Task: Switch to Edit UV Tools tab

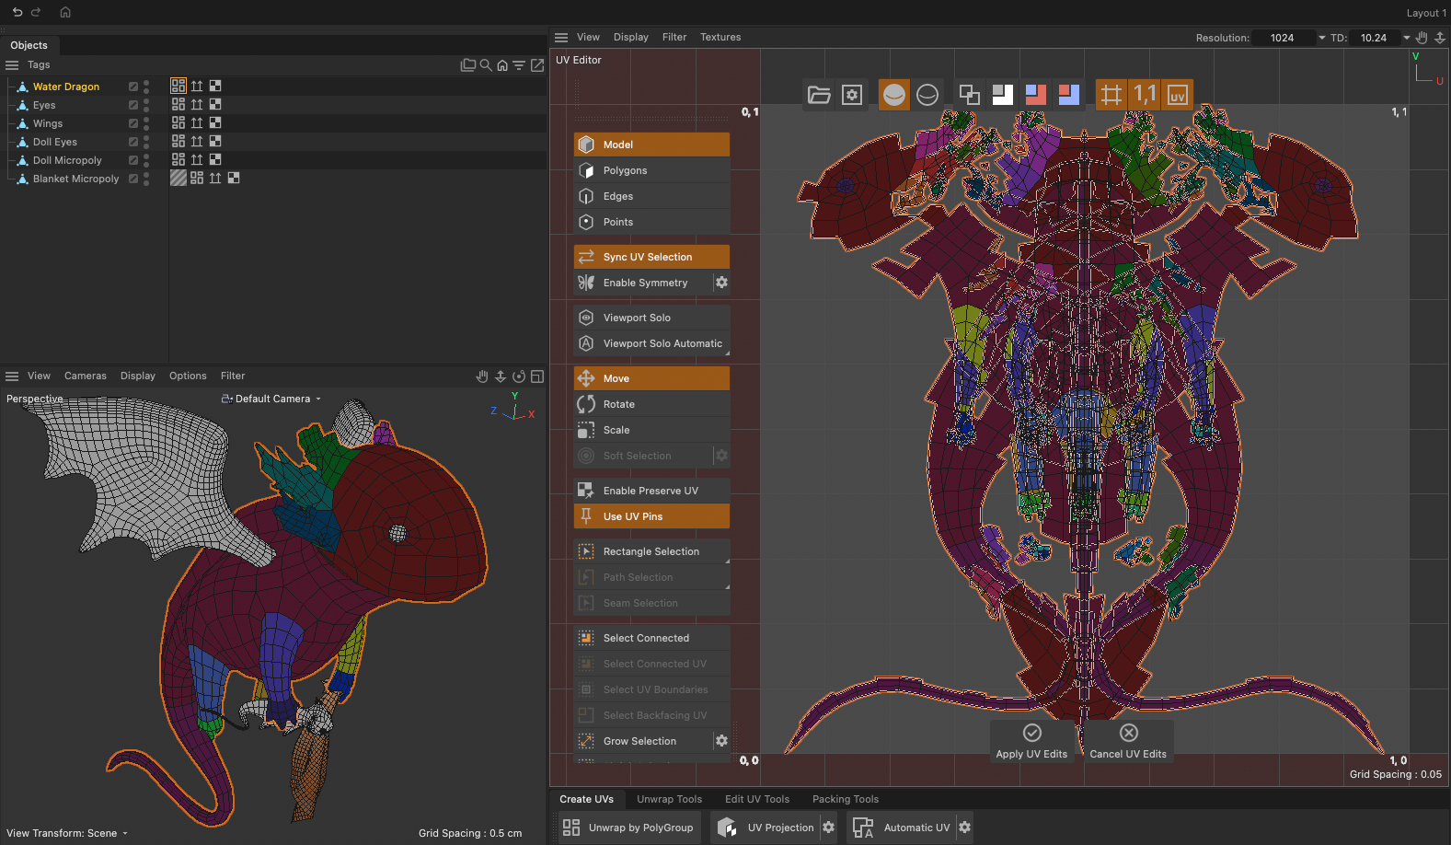Action: (756, 799)
